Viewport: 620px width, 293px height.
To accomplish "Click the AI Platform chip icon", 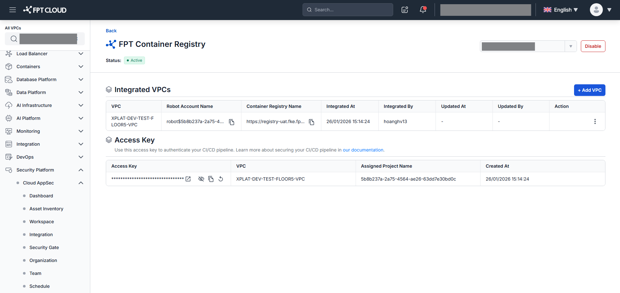I will click(x=9, y=118).
